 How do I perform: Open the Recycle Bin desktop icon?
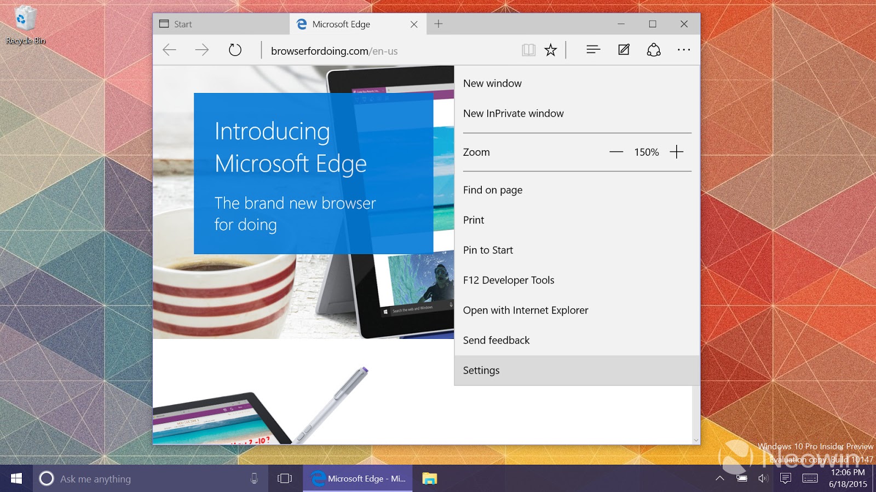25,25
